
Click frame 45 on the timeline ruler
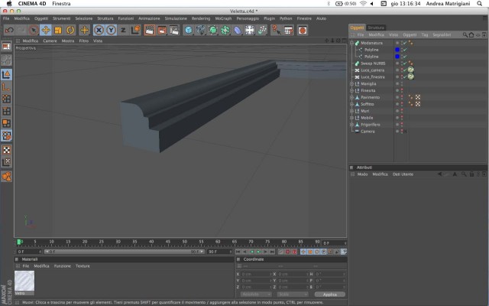pos(168,242)
